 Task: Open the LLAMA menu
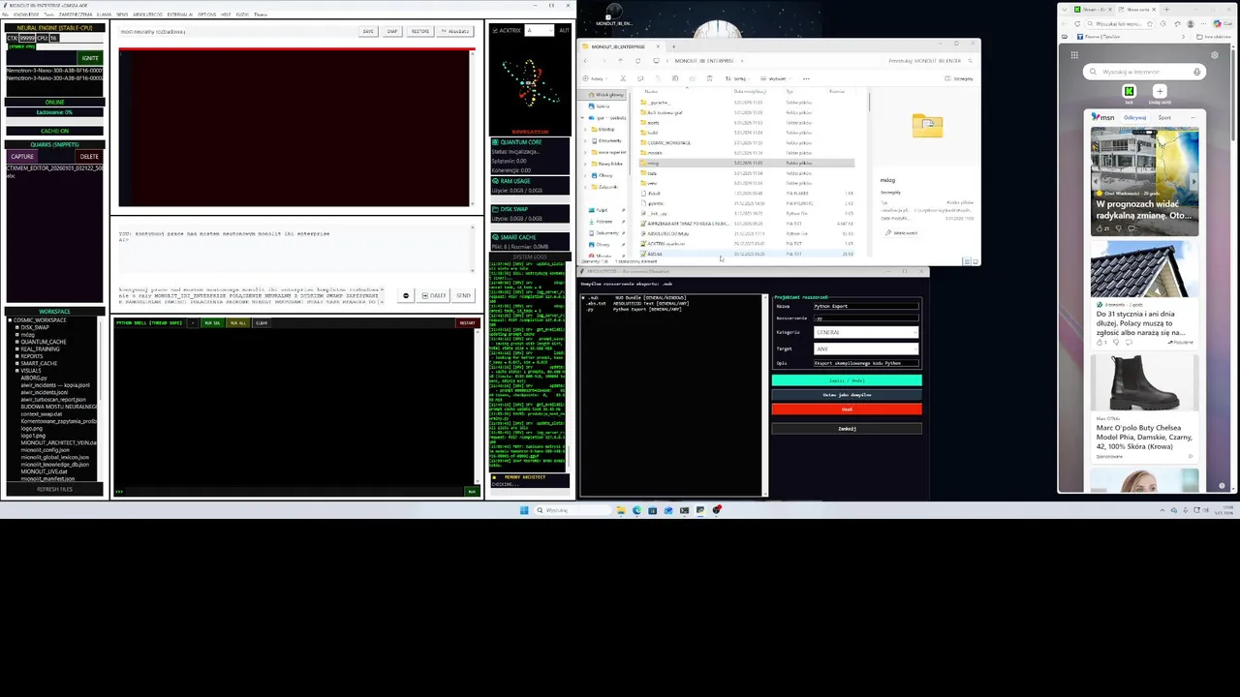coord(105,15)
